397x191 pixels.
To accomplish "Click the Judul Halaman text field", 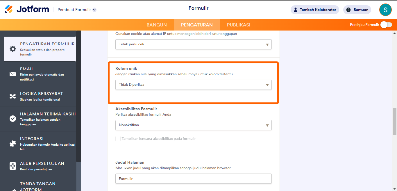I will point(193,179).
